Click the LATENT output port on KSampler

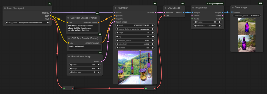coord(156,13)
